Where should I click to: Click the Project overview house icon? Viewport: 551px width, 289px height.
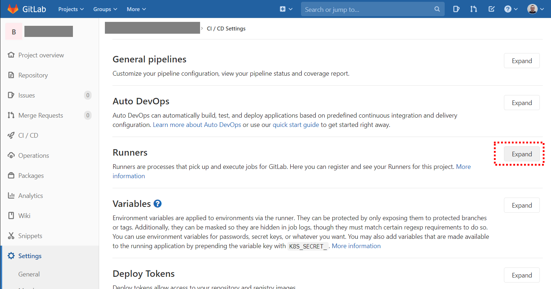(11, 55)
